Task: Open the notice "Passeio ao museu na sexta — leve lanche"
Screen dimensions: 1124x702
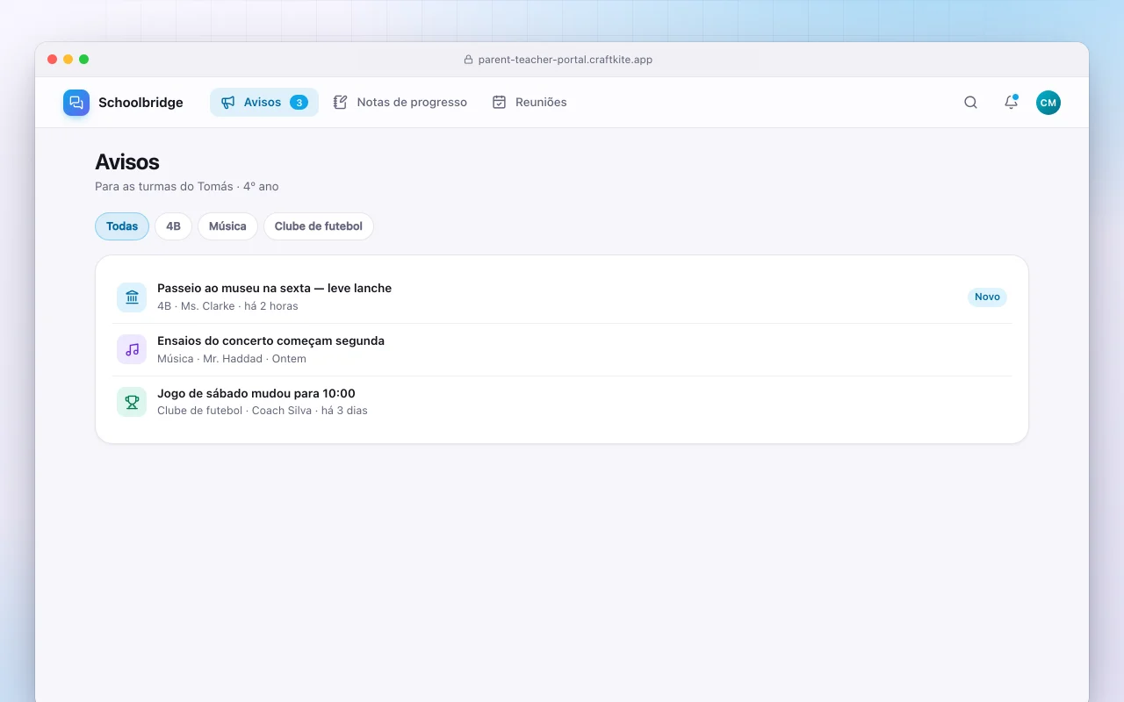Action: coord(562,297)
